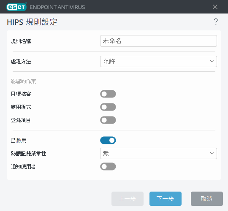Open the 防護記錄嚴重性 dropdown set to 無
Image resolution: width=228 pixels, height=211 pixels.
pos(158,153)
